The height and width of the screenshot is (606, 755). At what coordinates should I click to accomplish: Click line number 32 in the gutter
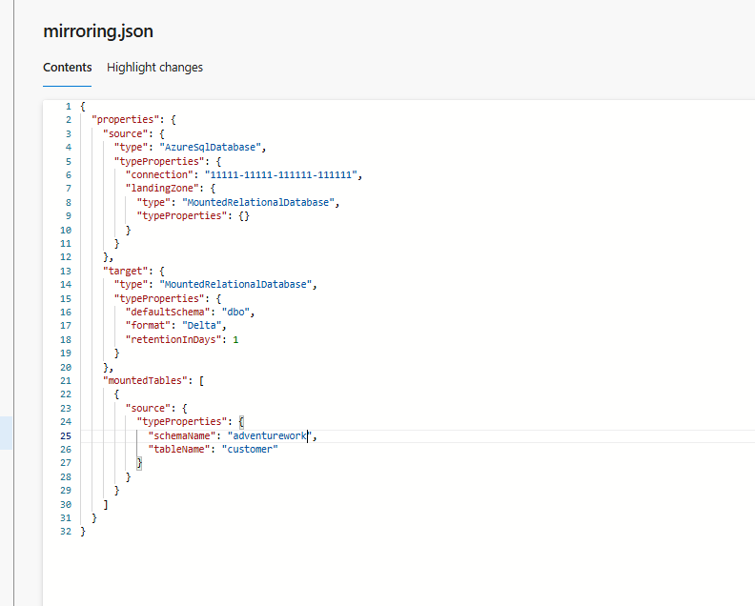click(x=66, y=532)
